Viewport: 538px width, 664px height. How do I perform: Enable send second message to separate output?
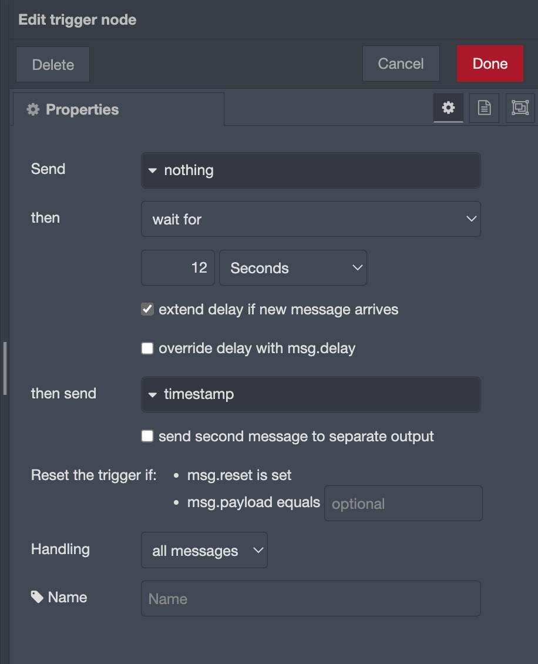pos(147,436)
